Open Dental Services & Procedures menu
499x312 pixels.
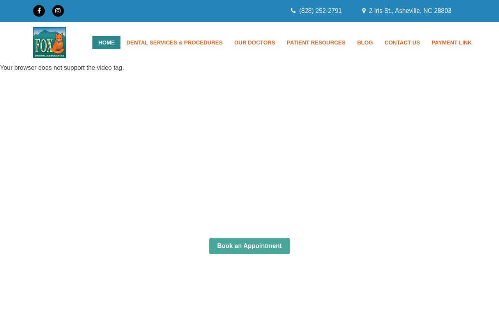click(174, 43)
